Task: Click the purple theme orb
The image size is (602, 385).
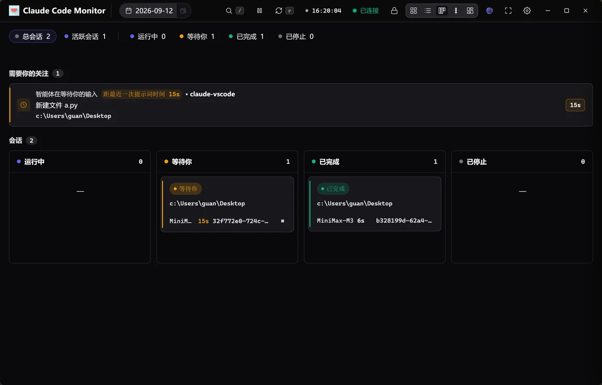Action: [489, 11]
